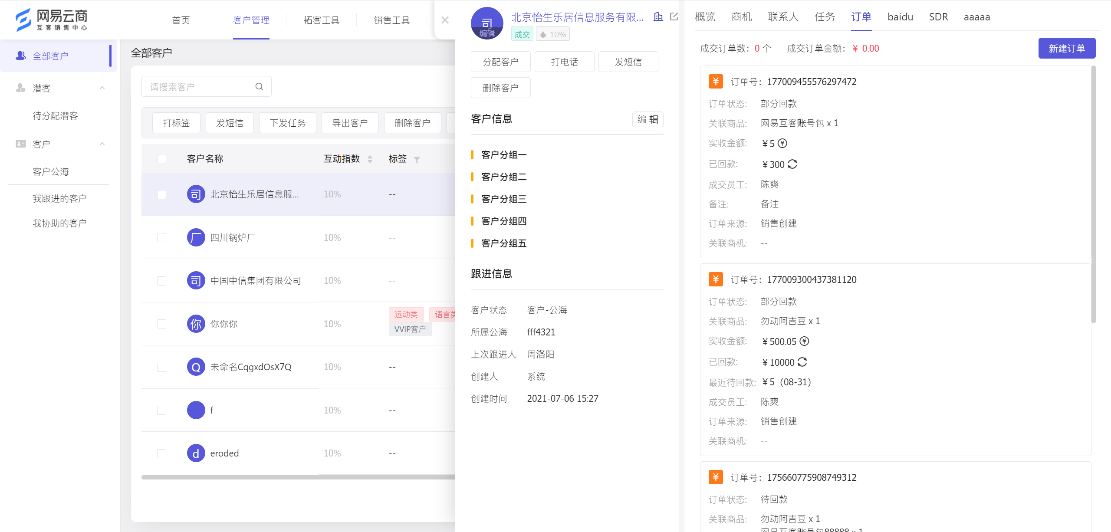
Task: Open the 首页 top menu
Action: pyautogui.click(x=181, y=20)
